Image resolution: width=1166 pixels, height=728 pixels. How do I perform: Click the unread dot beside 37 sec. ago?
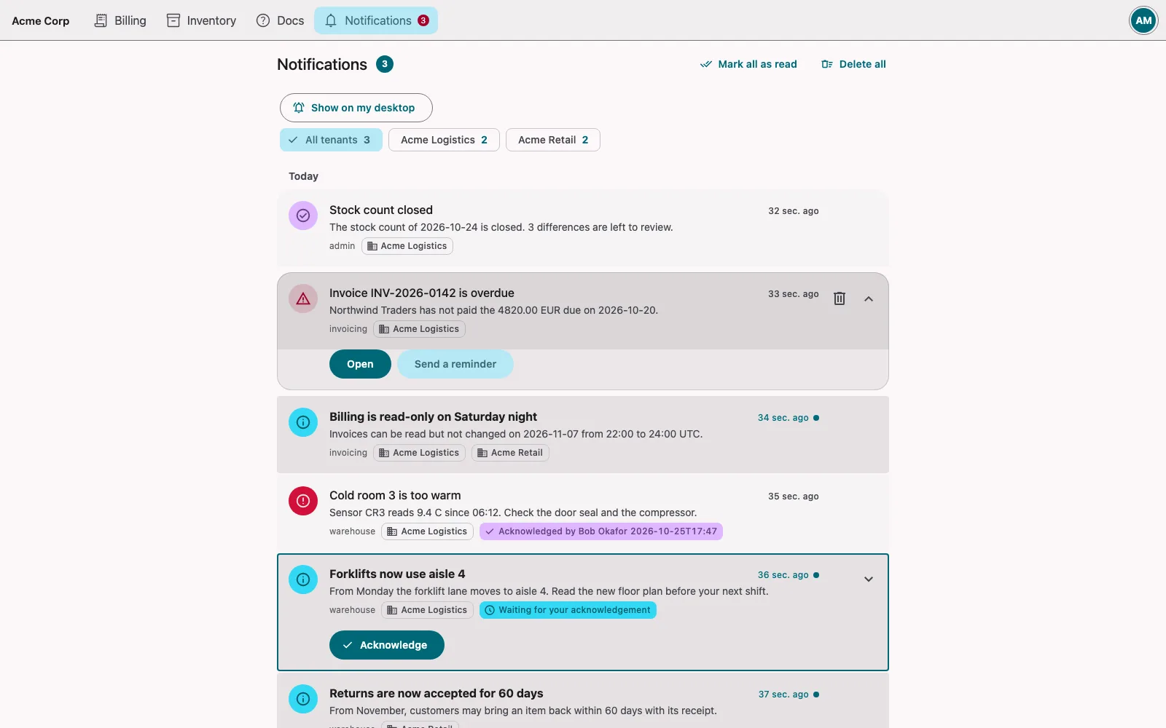click(x=816, y=695)
